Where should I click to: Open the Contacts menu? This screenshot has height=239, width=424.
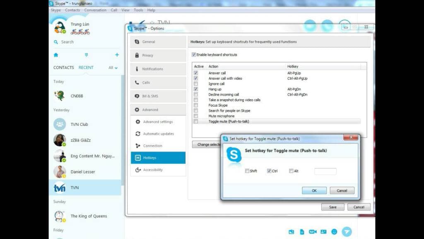tap(72, 10)
